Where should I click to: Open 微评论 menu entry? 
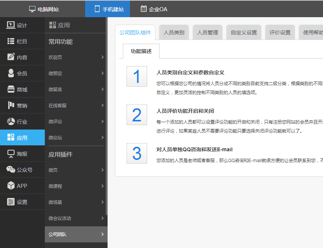76,121
